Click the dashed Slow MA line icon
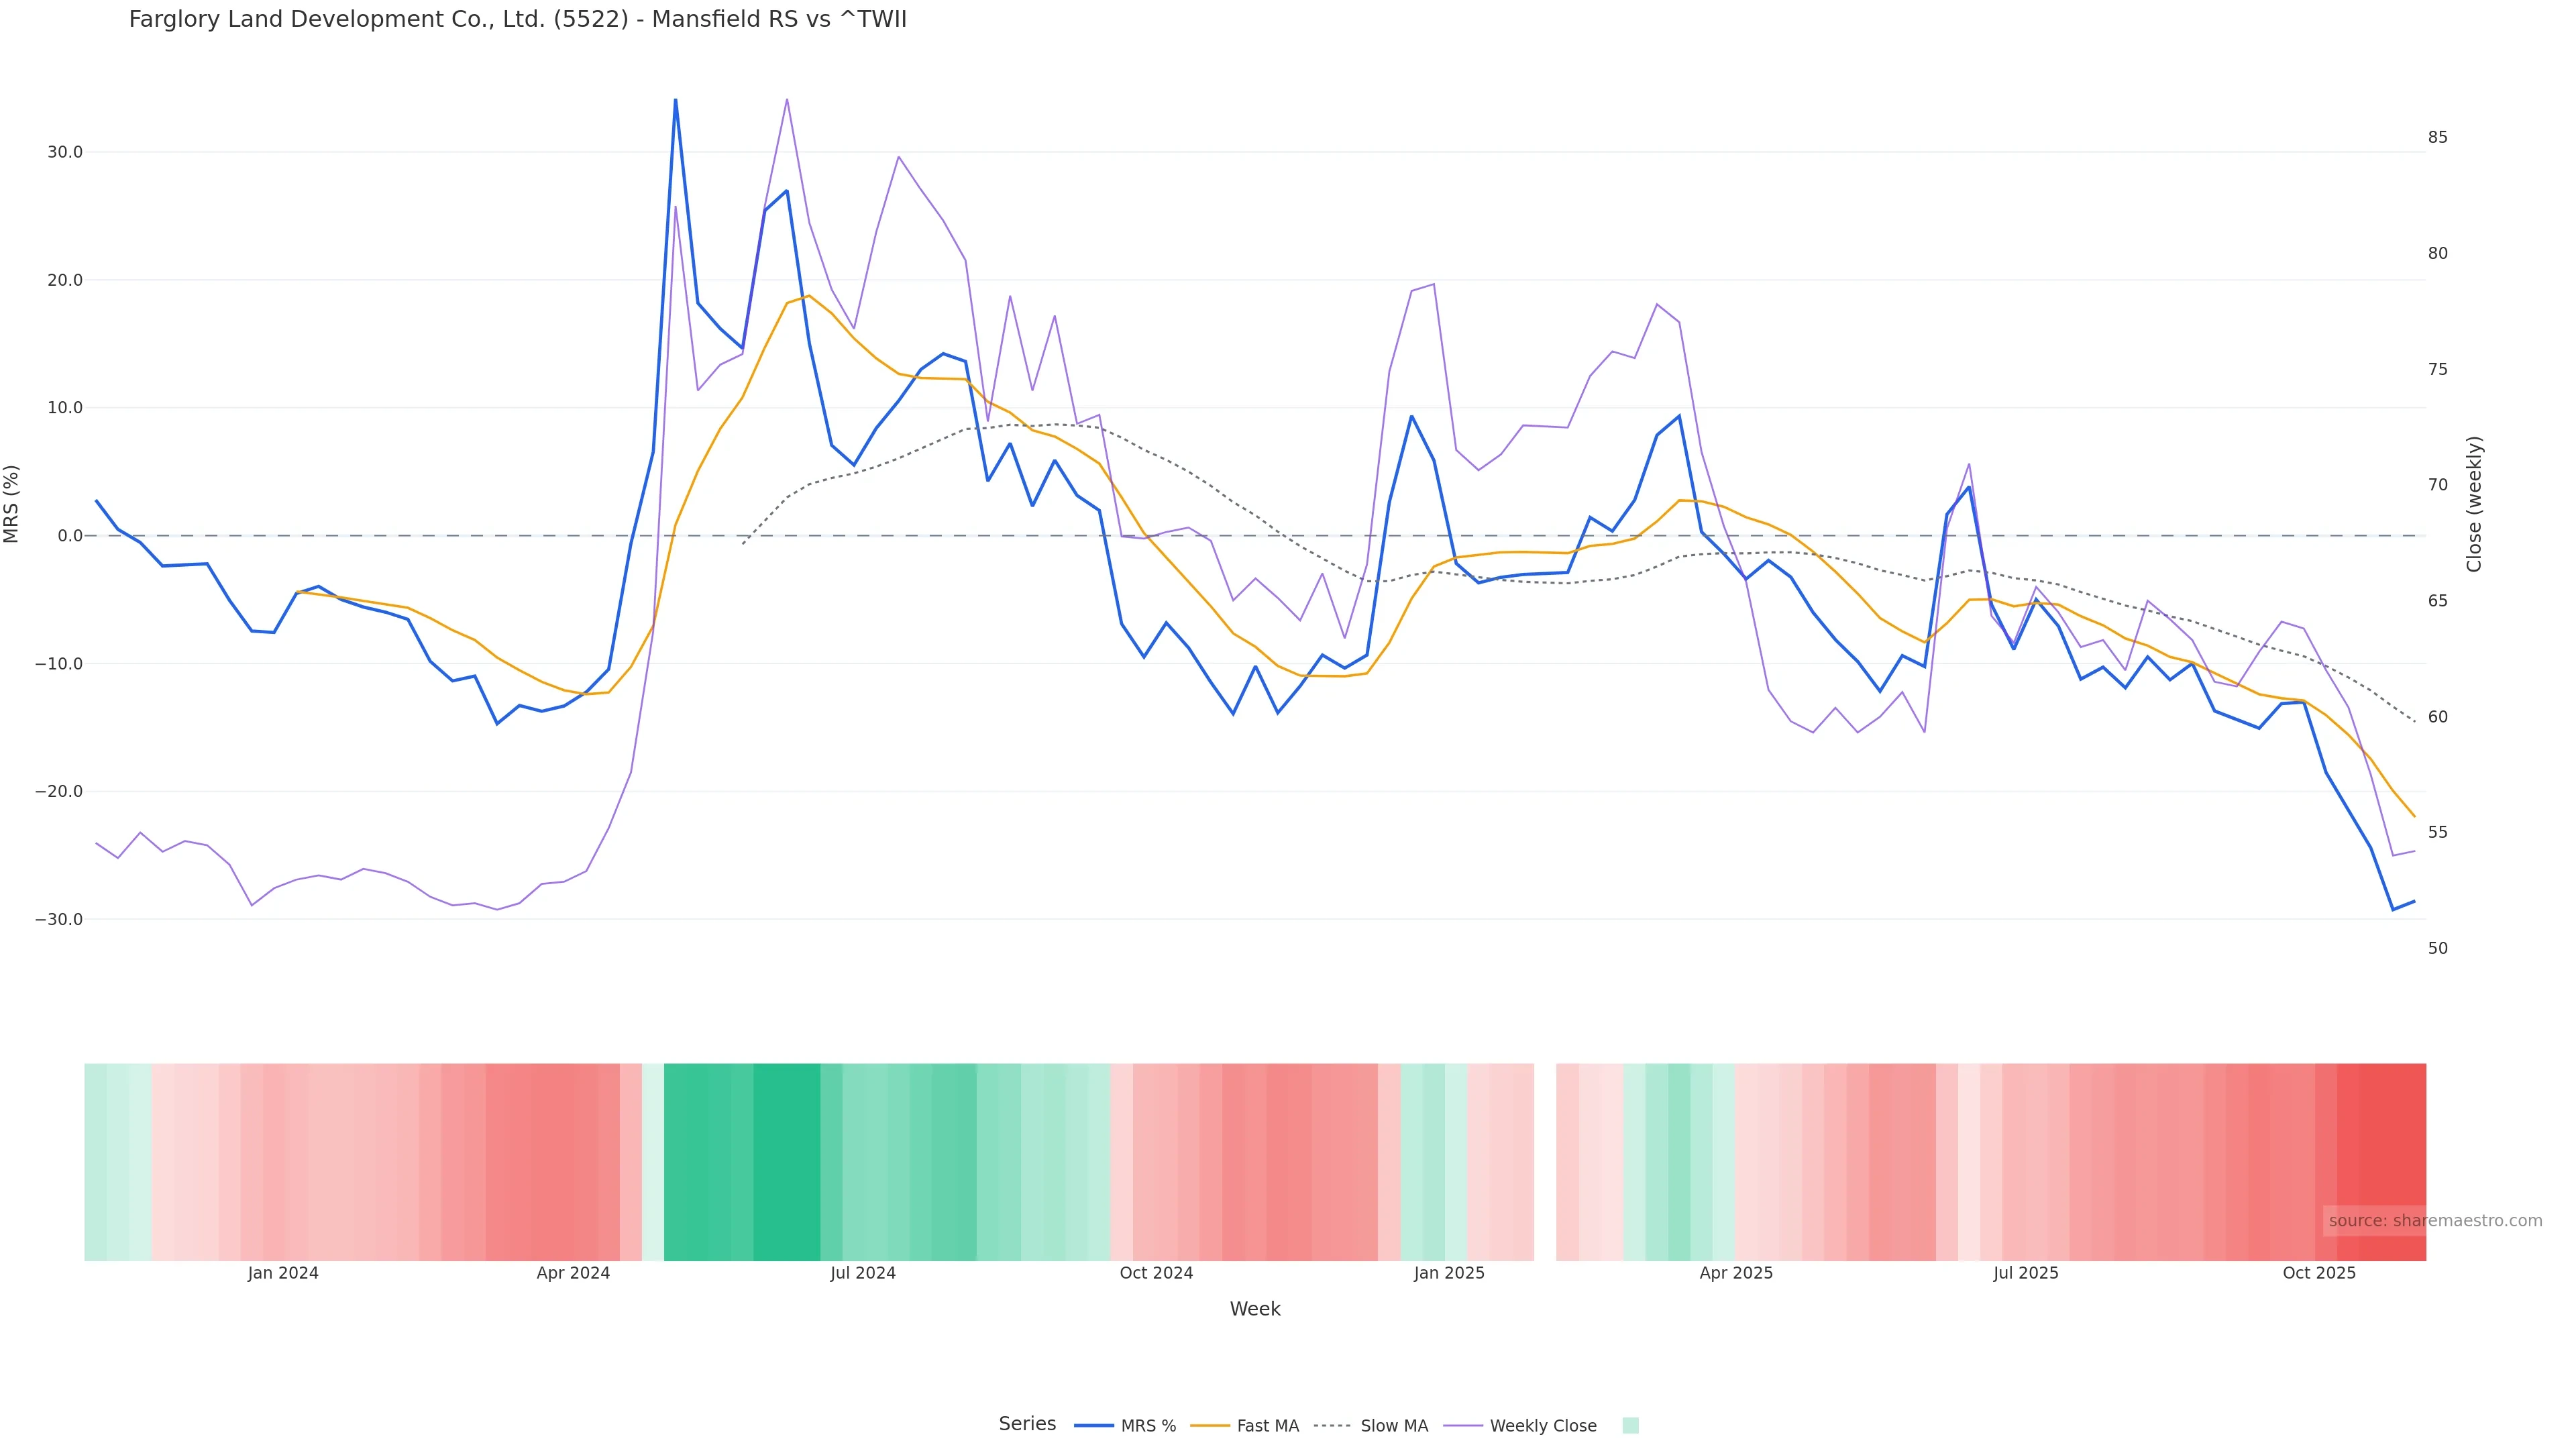The width and height of the screenshot is (2576, 1449). [x=1333, y=1426]
